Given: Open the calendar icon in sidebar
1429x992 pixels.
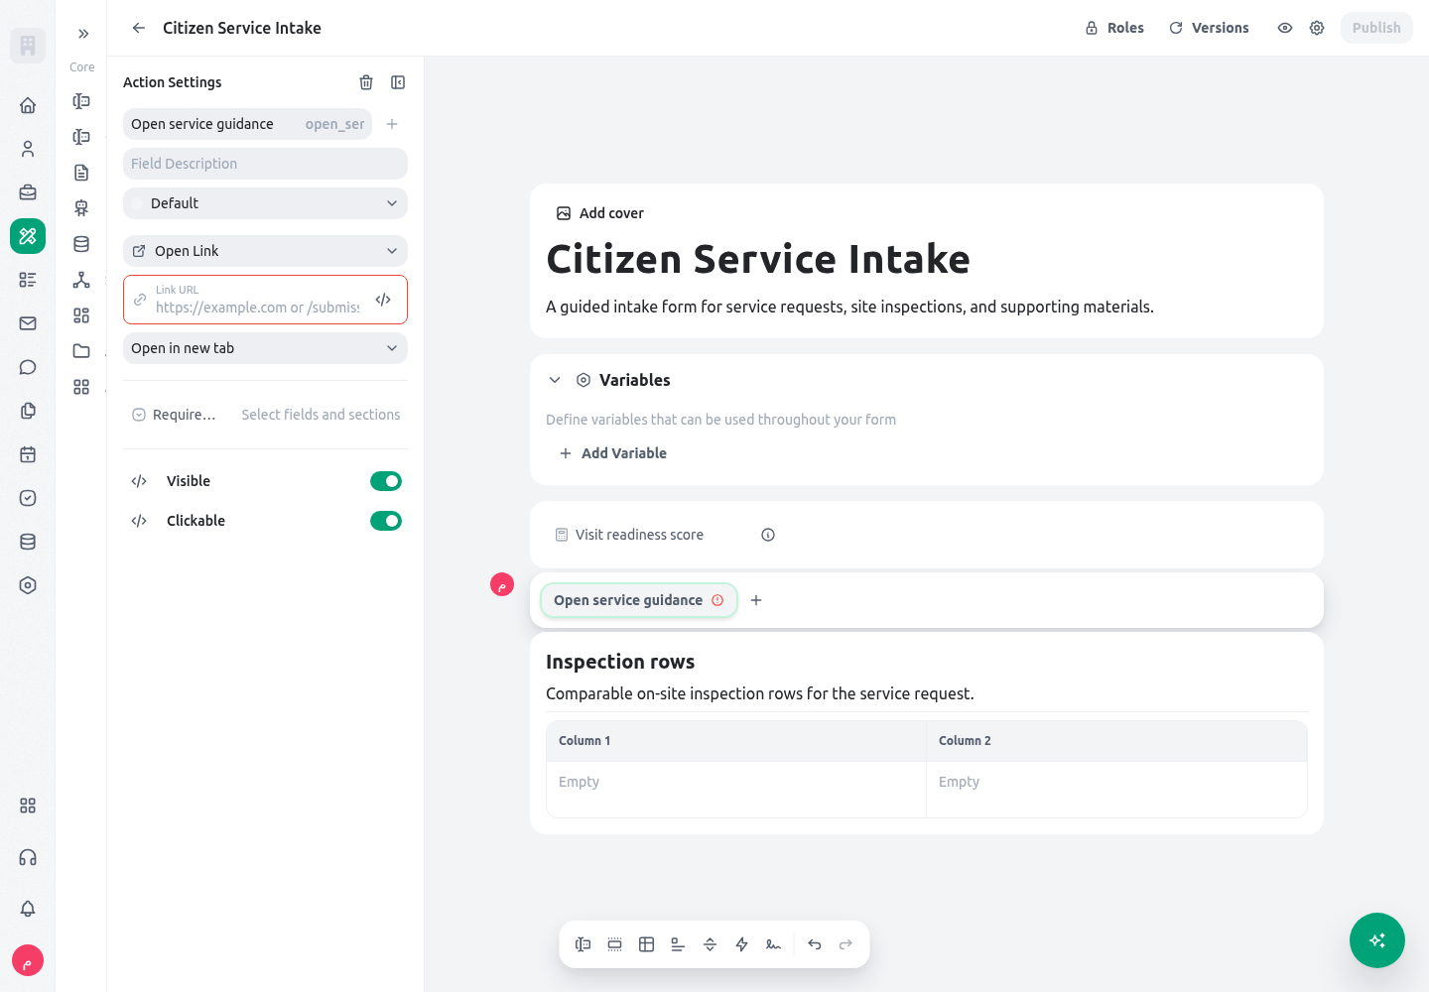Looking at the screenshot, I should pyautogui.click(x=28, y=454).
